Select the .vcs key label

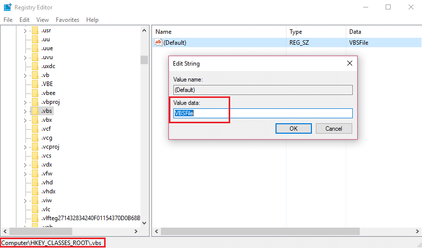pos(46,156)
